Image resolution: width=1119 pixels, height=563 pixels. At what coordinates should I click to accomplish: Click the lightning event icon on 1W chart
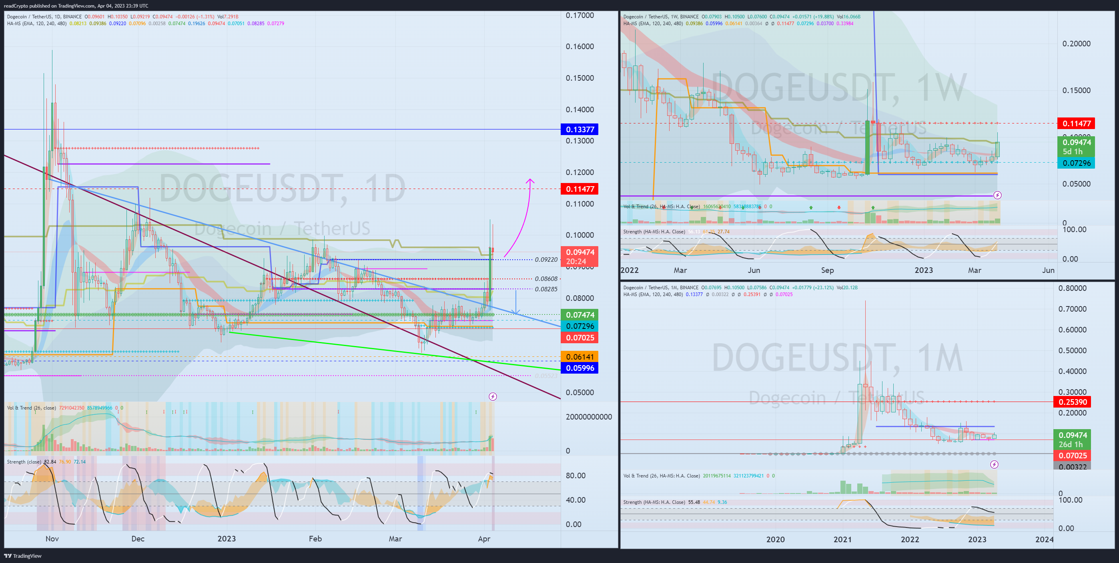click(x=997, y=195)
